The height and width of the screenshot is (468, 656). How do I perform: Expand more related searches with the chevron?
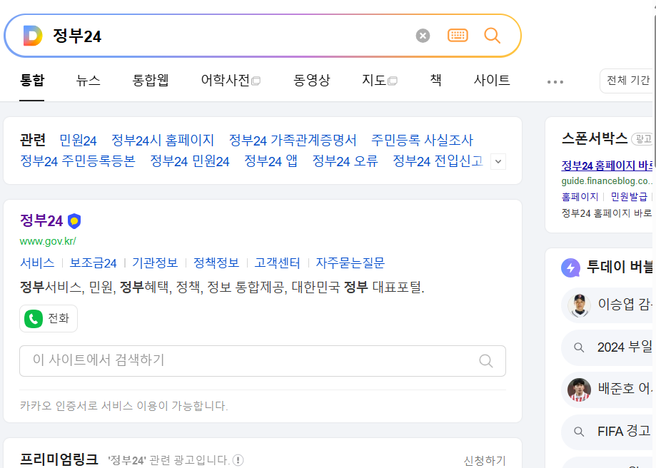point(498,161)
